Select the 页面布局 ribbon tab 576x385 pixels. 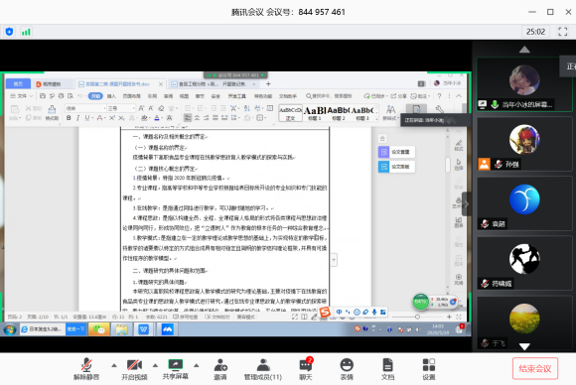coord(131,96)
